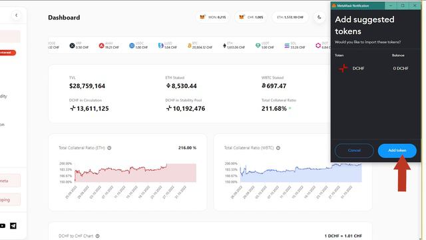Click the TVL value $28,759,164
The width and height of the screenshot is (426, 240).
coord(87,86)
